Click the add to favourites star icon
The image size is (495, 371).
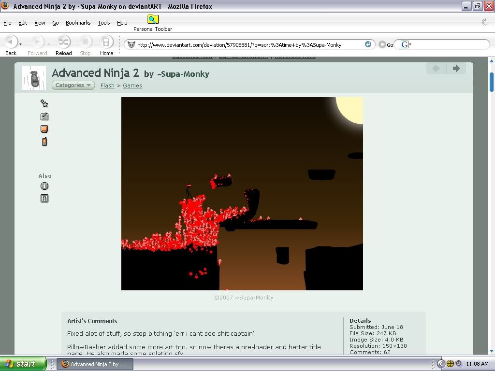point(44,103)
